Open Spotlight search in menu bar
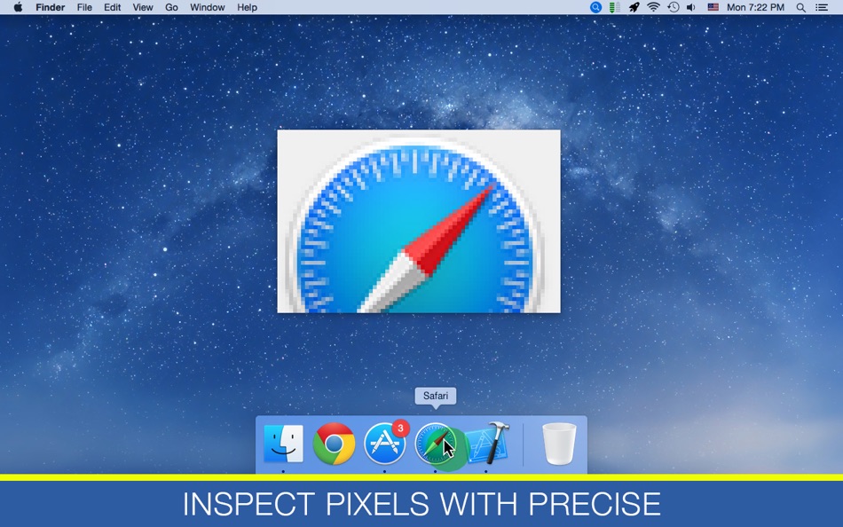This screenshot has height=527, width=843. pyautogui.click(x=801, y=7)
